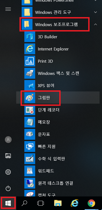Open the File Explorer sidebar icon
102x210 pixels.
pos(8,156)
